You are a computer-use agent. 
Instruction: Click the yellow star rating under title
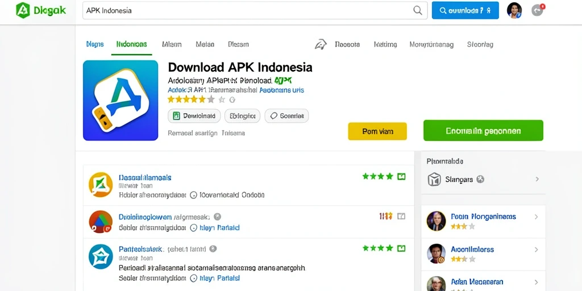point(191,99)
